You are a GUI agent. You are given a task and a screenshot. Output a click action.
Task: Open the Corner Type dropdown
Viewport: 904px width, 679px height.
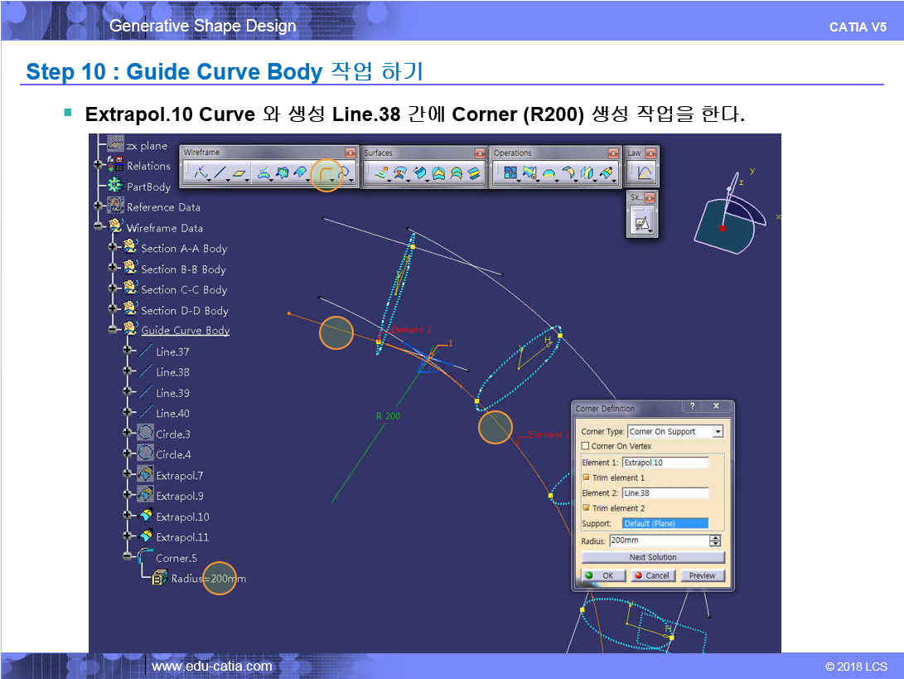click(x=718, y=431)
